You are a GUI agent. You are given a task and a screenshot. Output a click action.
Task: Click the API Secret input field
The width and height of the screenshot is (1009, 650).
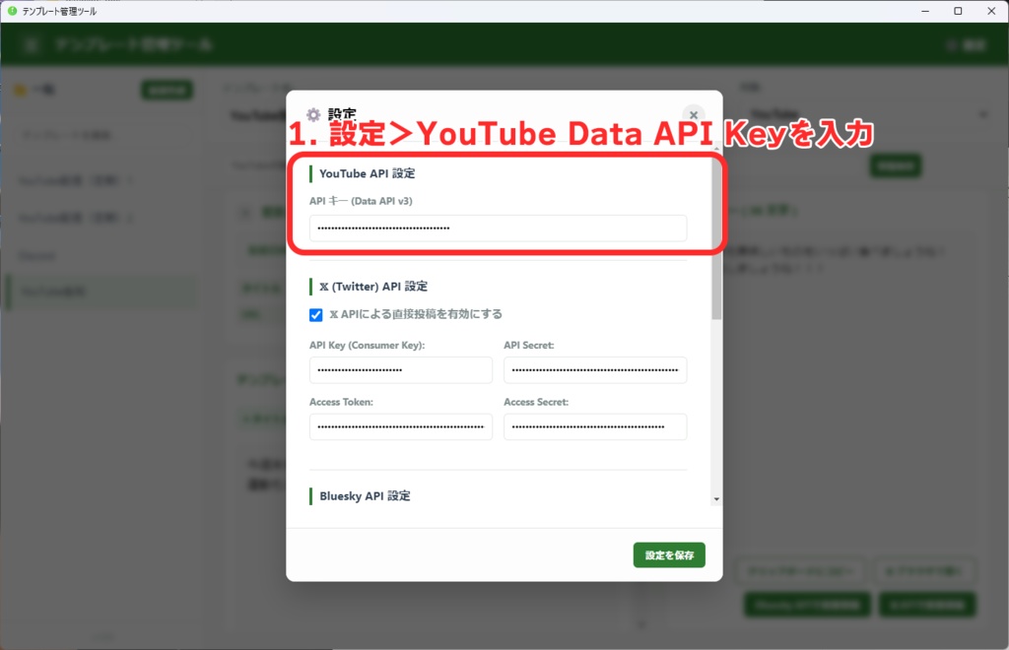(595, 369)
